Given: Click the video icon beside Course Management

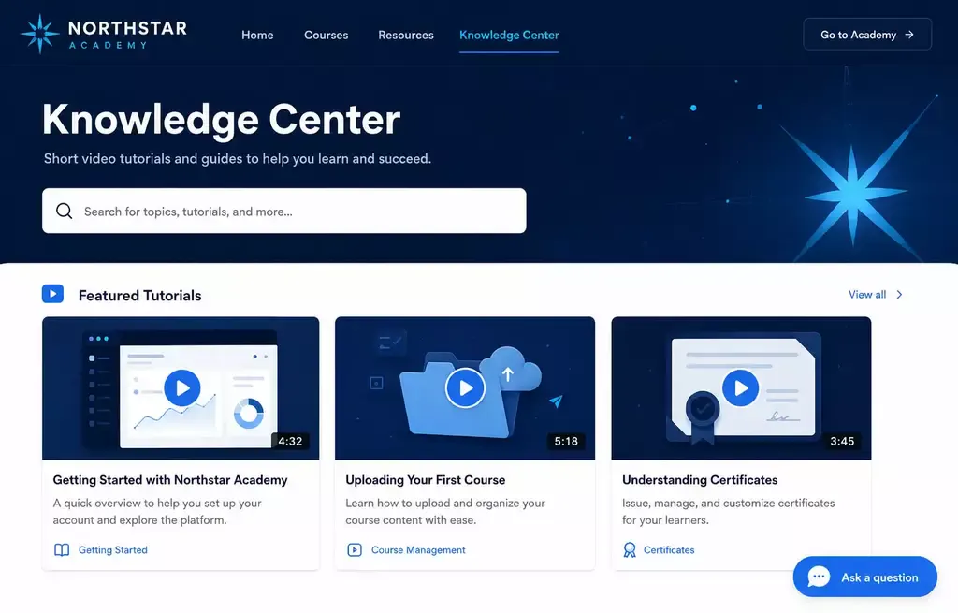Looking at the screenshot, I should coord(355,549).
